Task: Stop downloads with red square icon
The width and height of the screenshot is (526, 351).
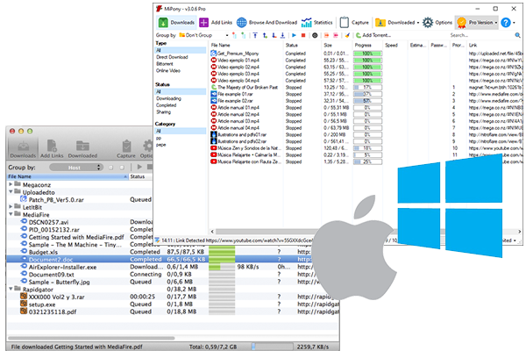Action: pos(303,35)
